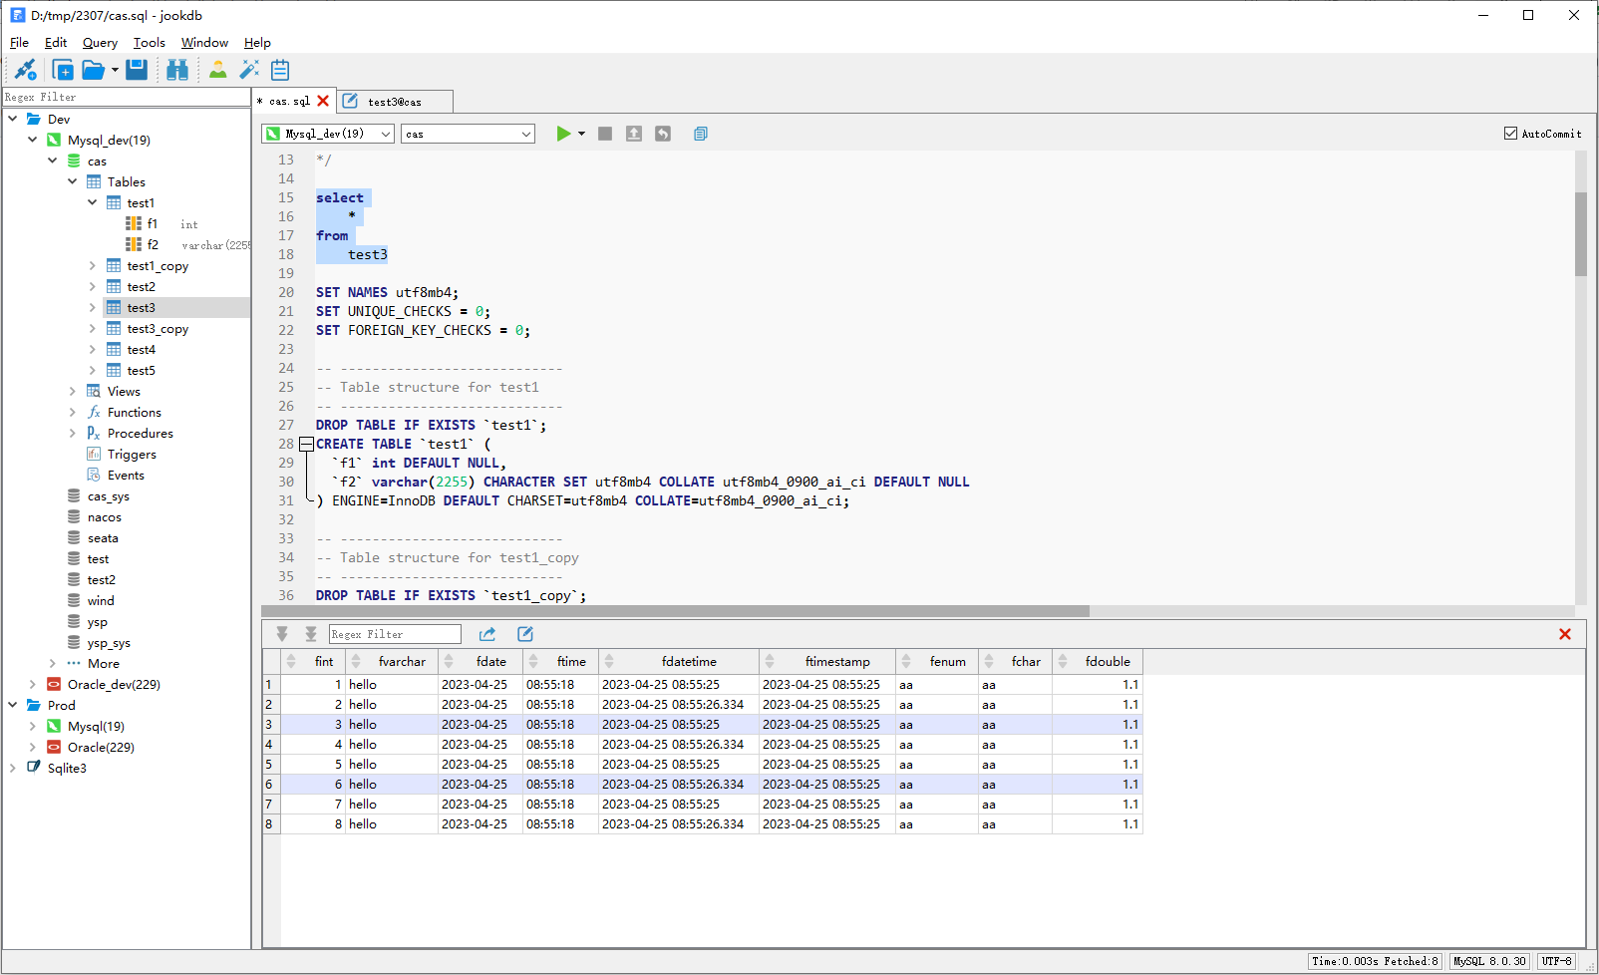This screenshot has height=975, width=1599.
Task: Open the cas database dropdown
Action: click(468, 134)
